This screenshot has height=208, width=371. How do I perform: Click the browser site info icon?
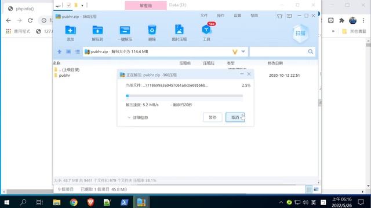click(44, 21)
